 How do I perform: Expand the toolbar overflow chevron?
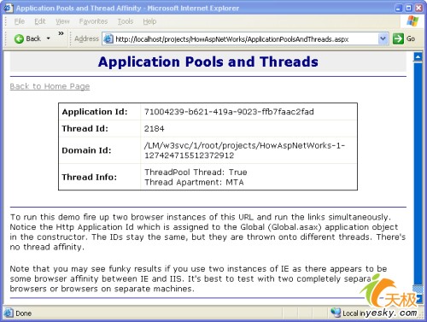point(61,33)
